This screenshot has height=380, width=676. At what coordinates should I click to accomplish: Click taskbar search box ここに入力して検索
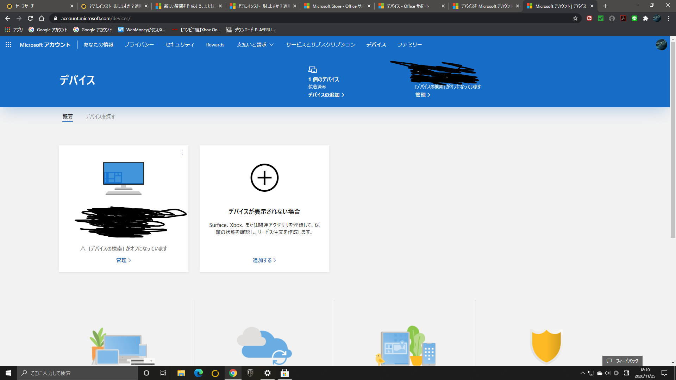pos(77,373)
